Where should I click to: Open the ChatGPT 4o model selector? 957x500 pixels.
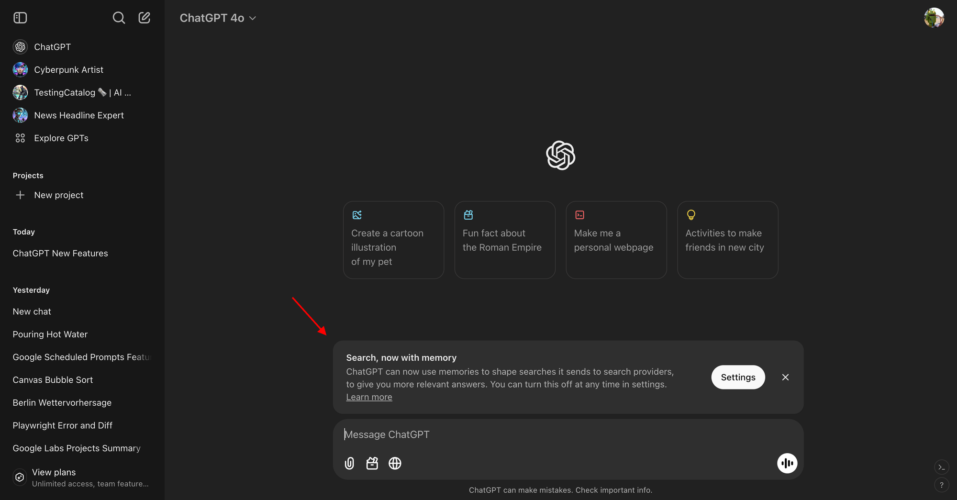point(218,18)
